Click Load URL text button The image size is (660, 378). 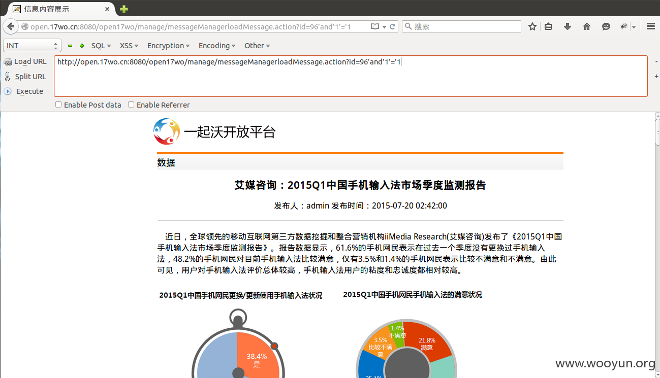coord(30,61)
